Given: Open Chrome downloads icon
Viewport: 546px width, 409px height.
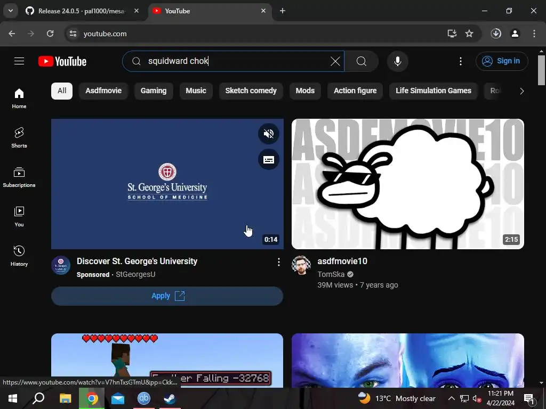Looking at the screenshot, I should pos(496,34).
